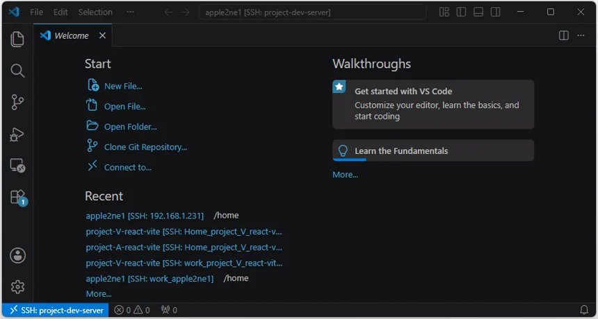Show more walkthroughs via More... link
Screen dimensions: 598x319
click(x=345, y=175)
